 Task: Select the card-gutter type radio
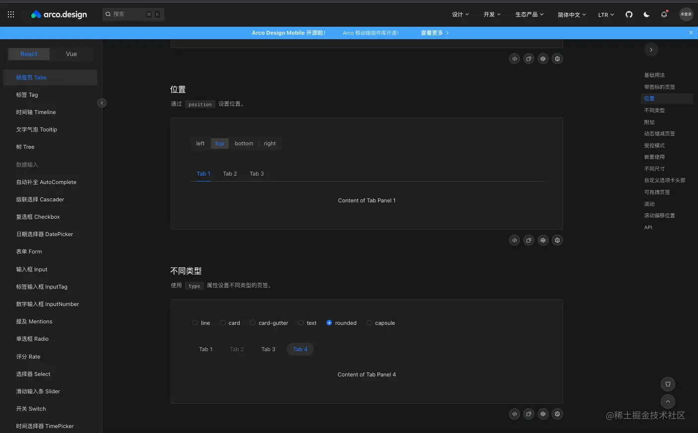click(253, 323)
